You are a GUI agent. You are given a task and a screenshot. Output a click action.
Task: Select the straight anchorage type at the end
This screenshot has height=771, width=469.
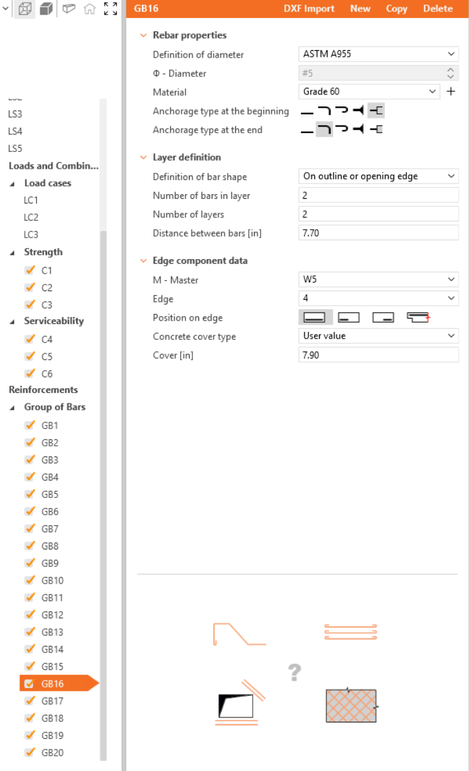(x=307, y=130)
